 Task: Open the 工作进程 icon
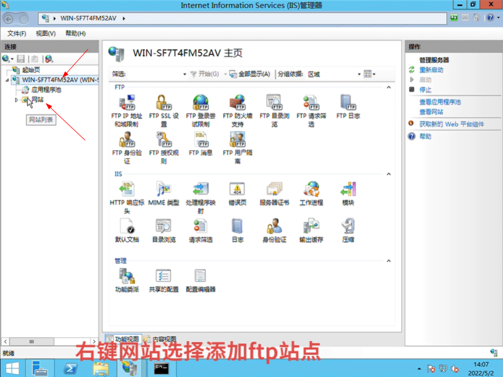coord(311,193)
